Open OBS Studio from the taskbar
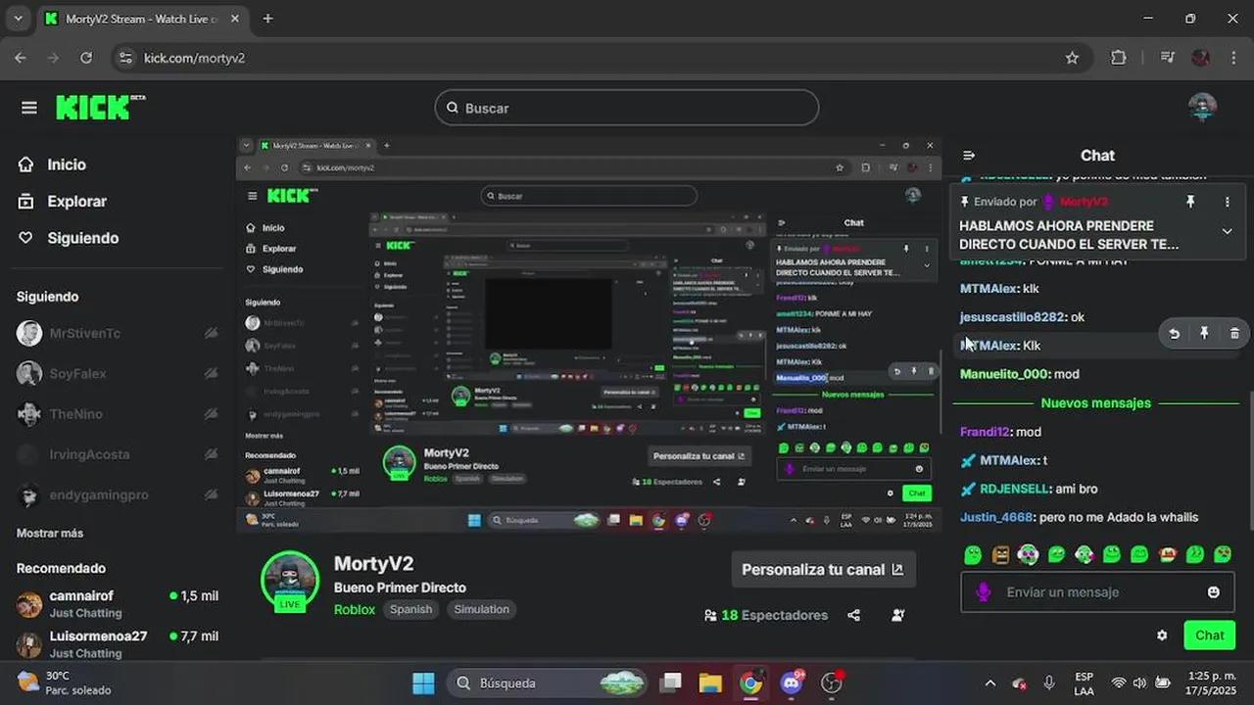1254x705 pixels. (x=832, y=682)
